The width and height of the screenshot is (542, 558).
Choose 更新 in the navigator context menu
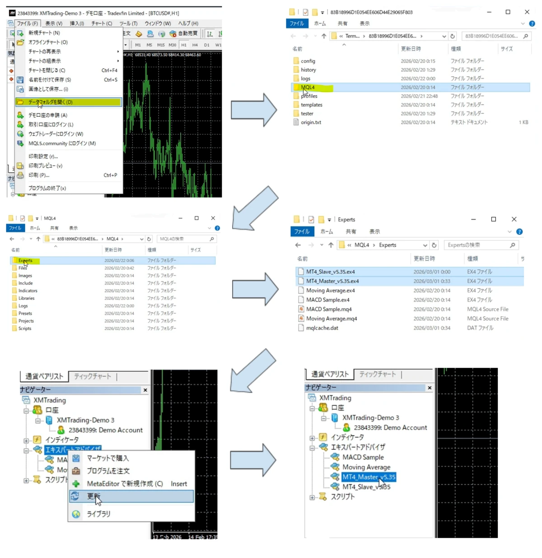coord(131,496)
